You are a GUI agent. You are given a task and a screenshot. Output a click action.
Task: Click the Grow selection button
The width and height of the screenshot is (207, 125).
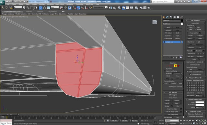(x=178, y=76)
